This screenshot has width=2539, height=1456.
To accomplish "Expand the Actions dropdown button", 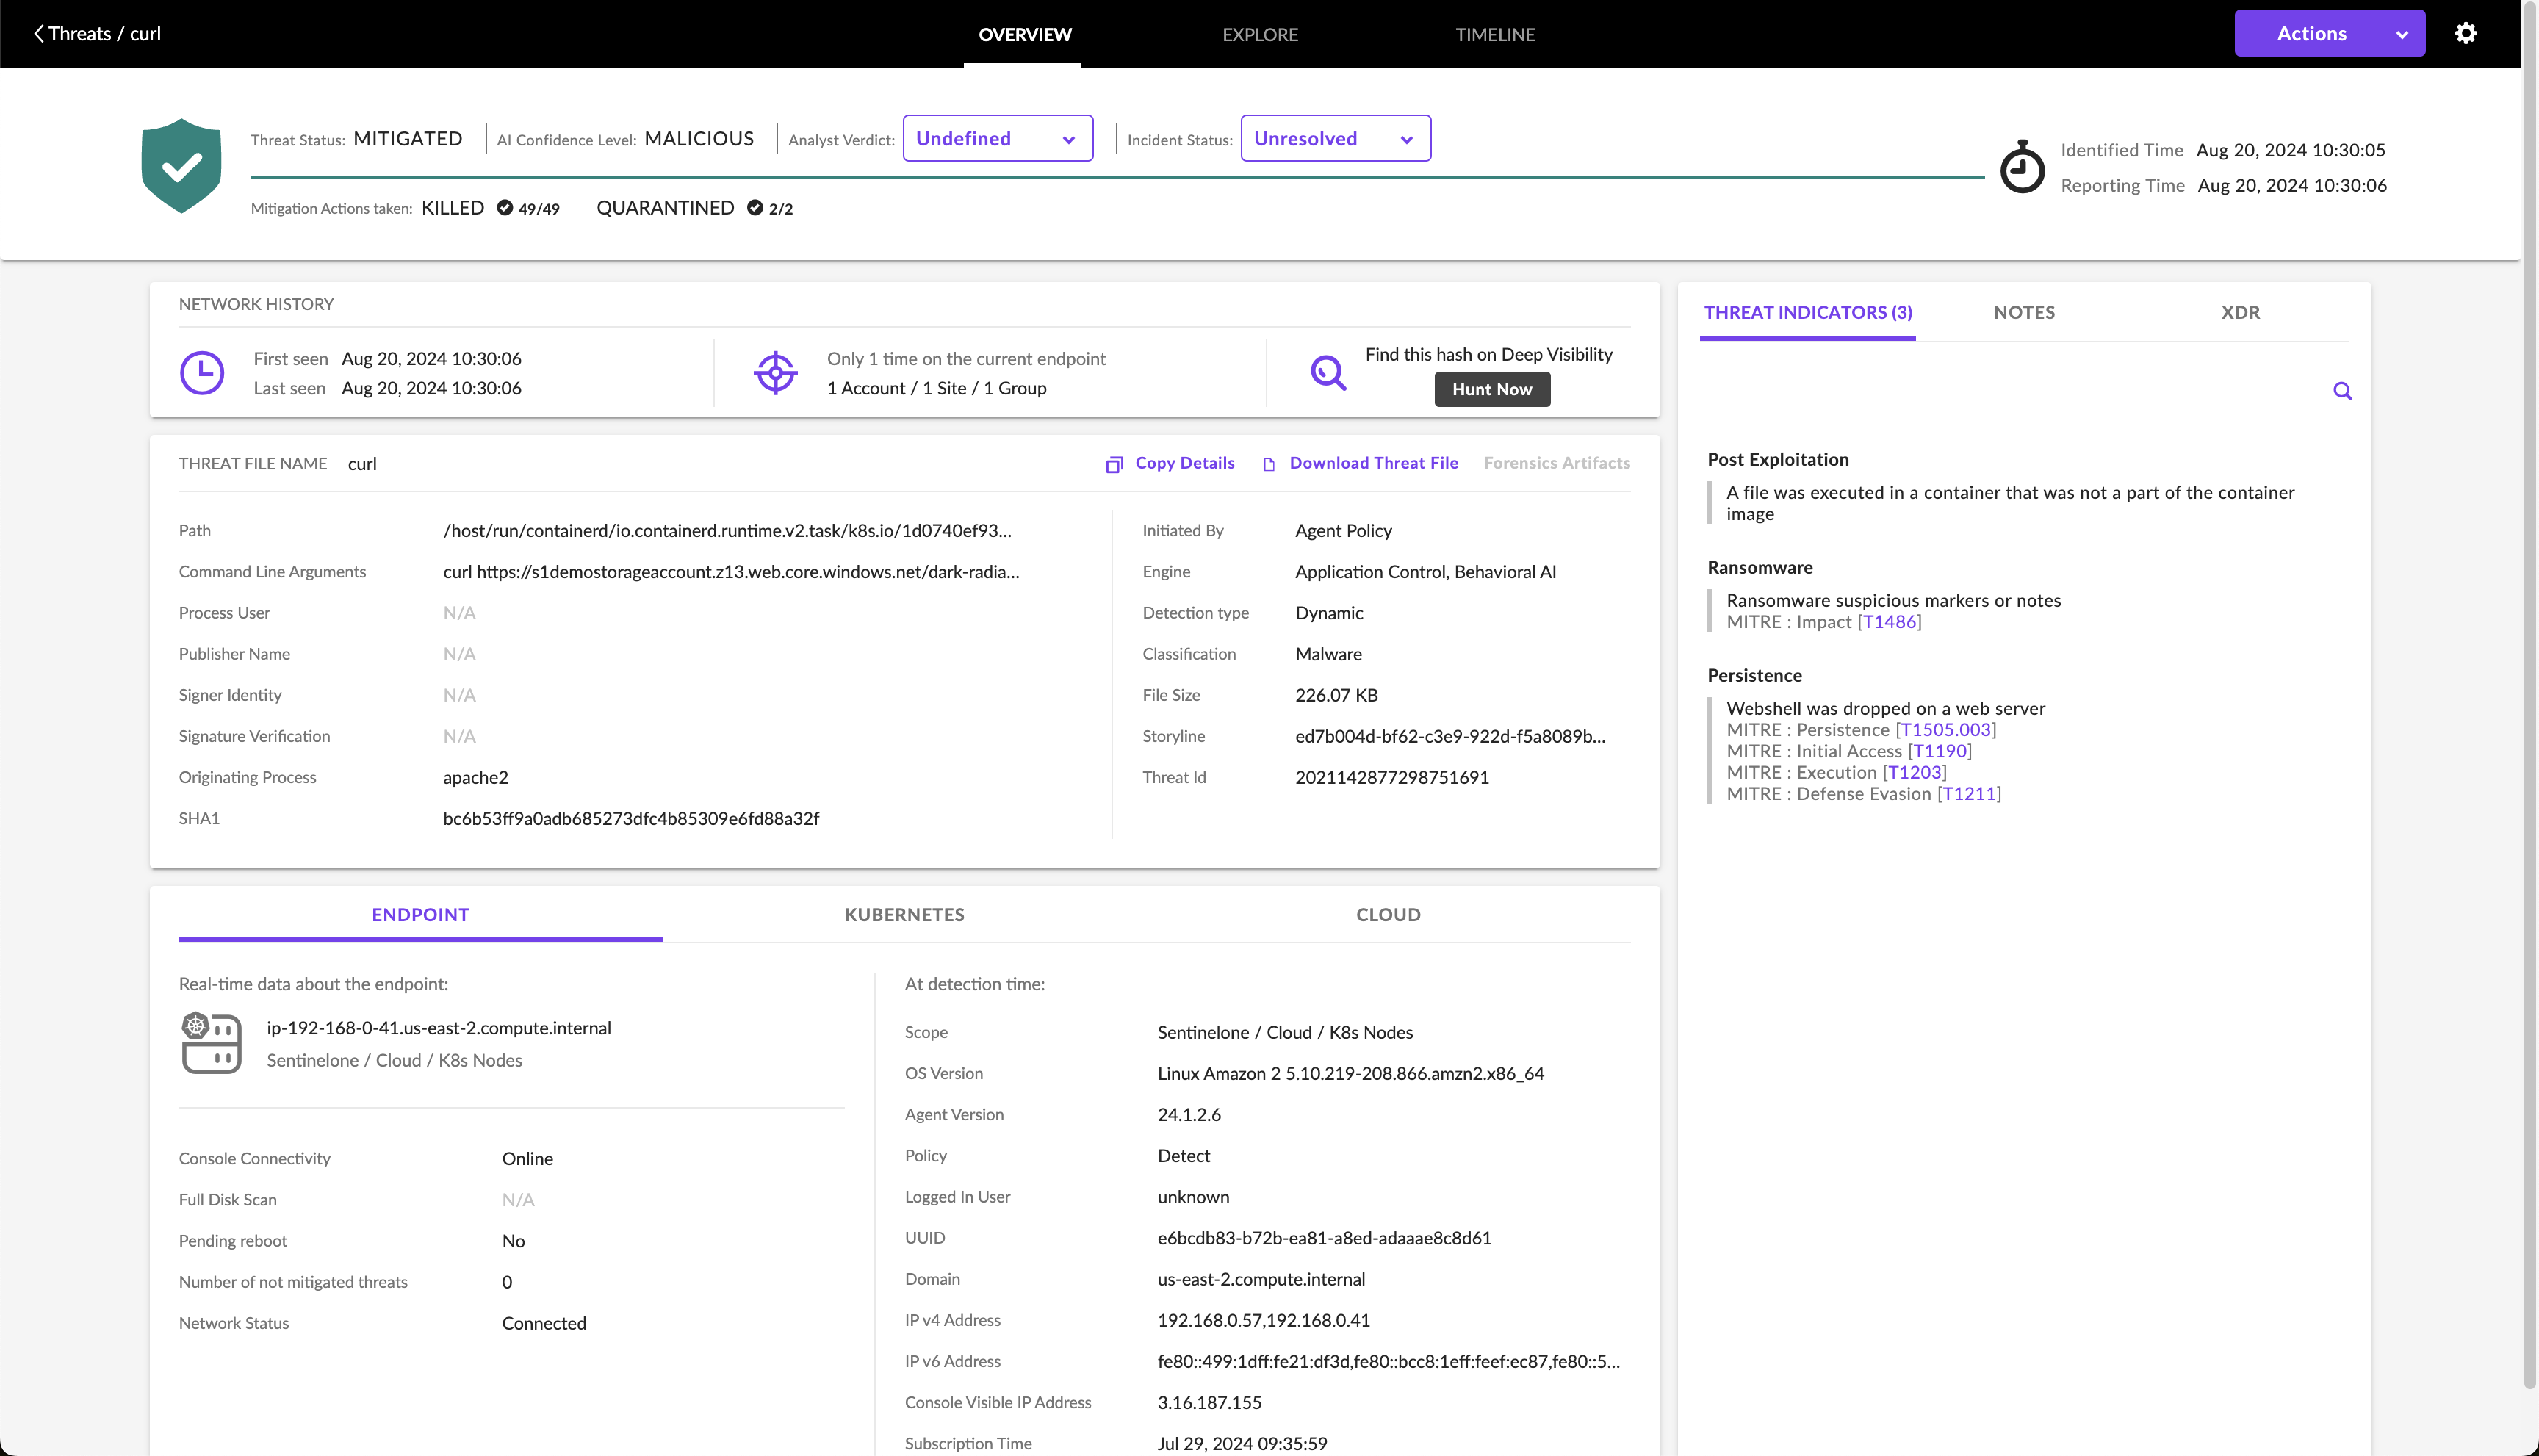I will (x=2329, y=33).
